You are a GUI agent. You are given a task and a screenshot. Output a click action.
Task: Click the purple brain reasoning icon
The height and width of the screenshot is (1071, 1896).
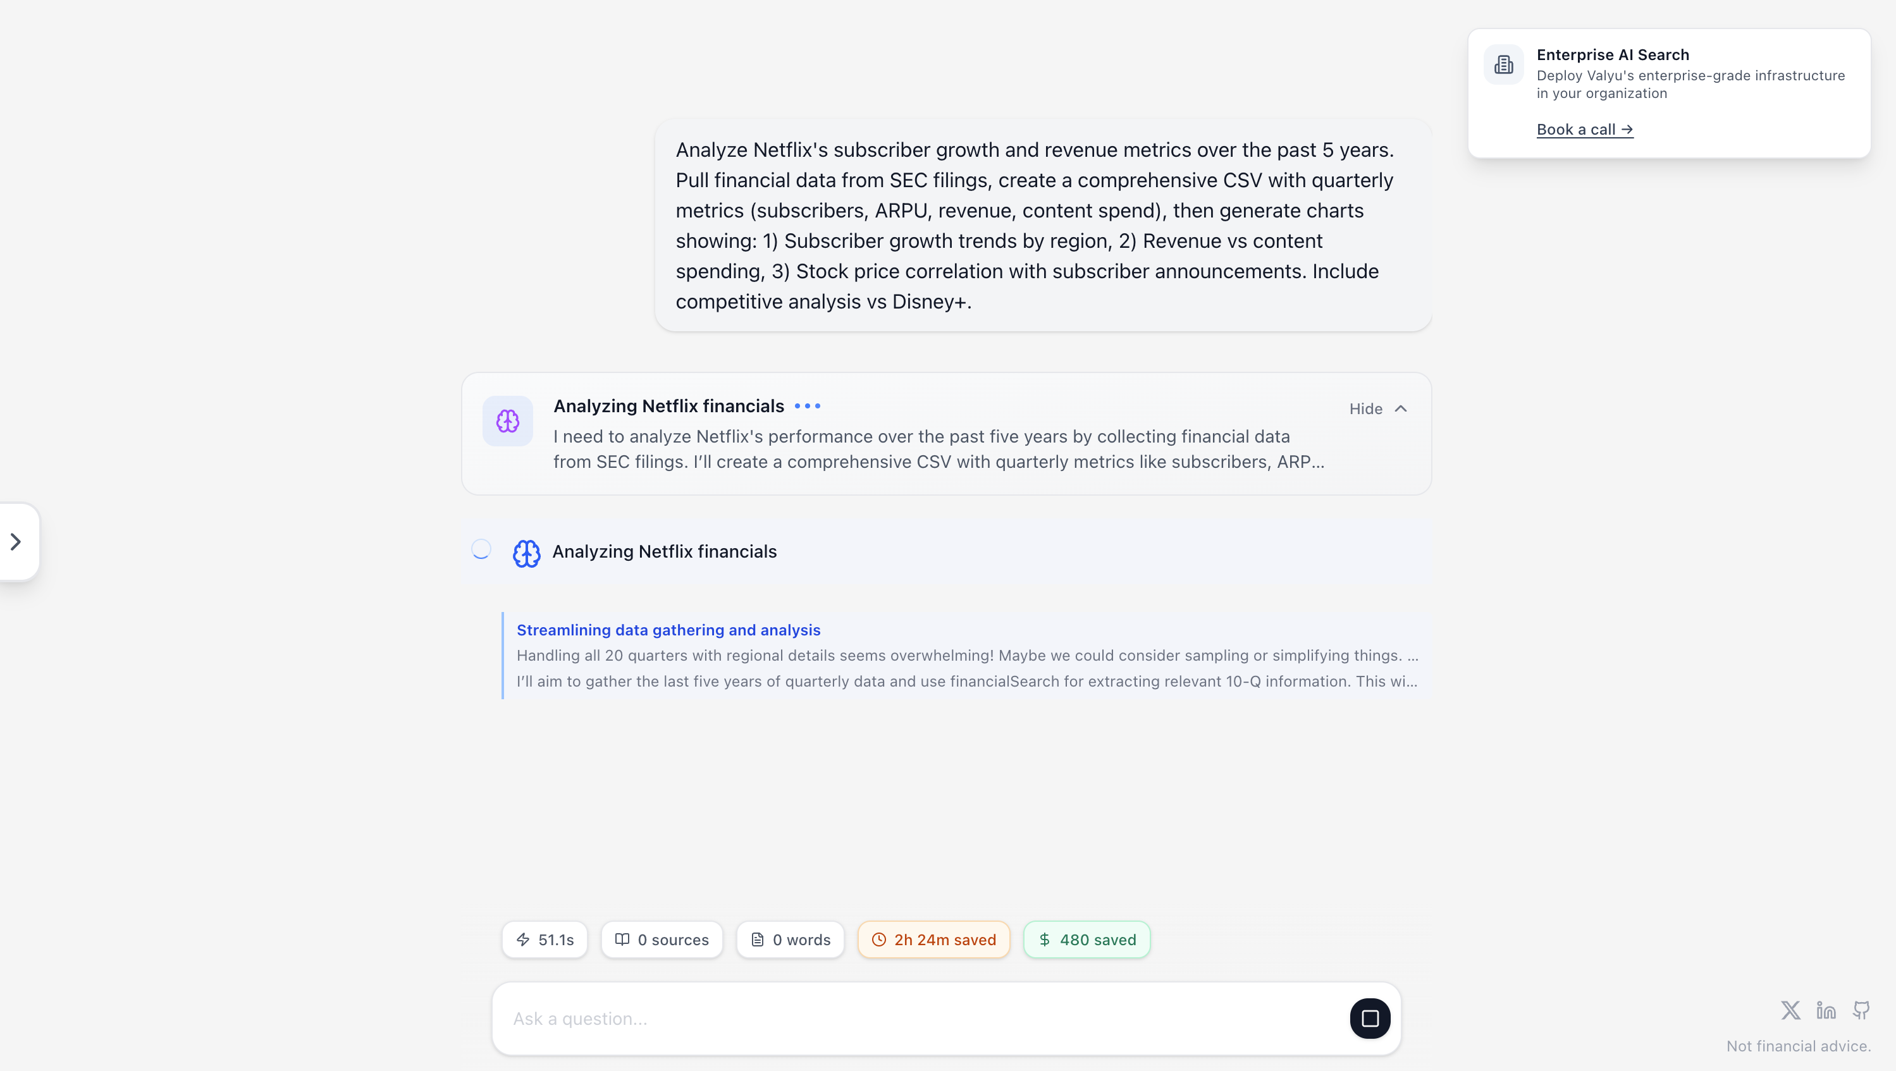(508, 421)
